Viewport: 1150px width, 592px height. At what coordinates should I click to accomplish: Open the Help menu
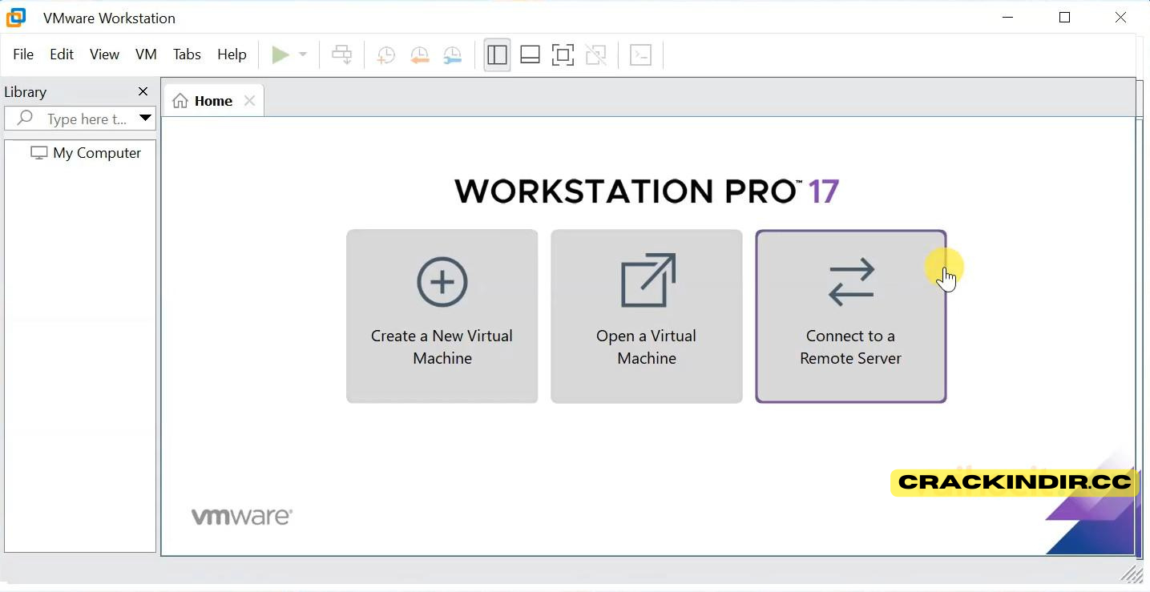pyautogui.click(x=232, y=54)
